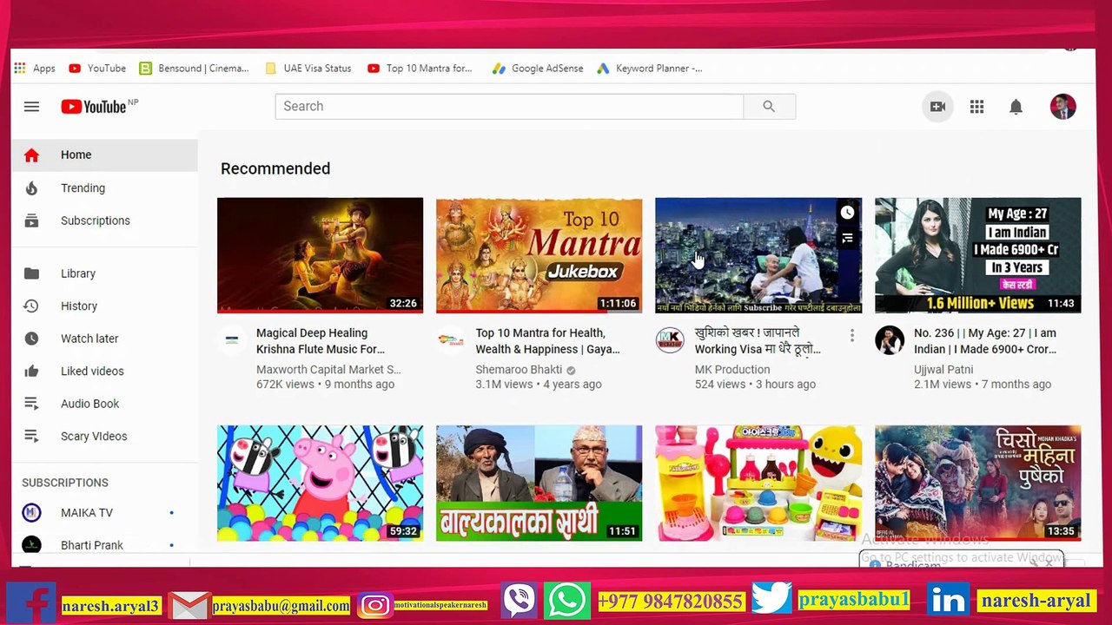
Task: Click the History clock icon
Action: (31, 306)
